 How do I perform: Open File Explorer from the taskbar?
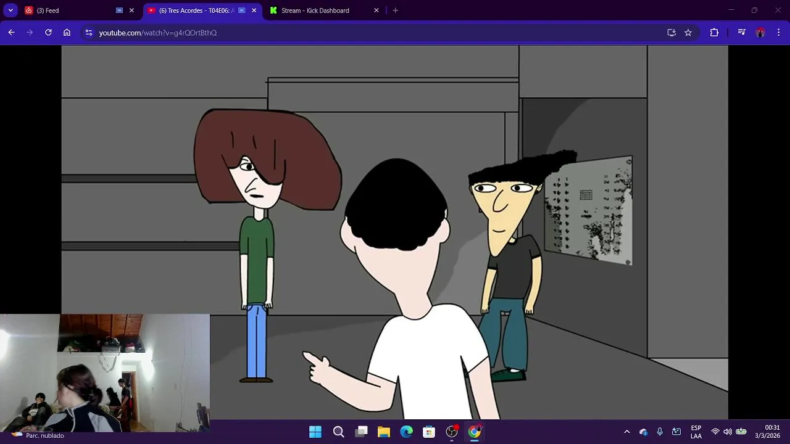pos(384,432)
